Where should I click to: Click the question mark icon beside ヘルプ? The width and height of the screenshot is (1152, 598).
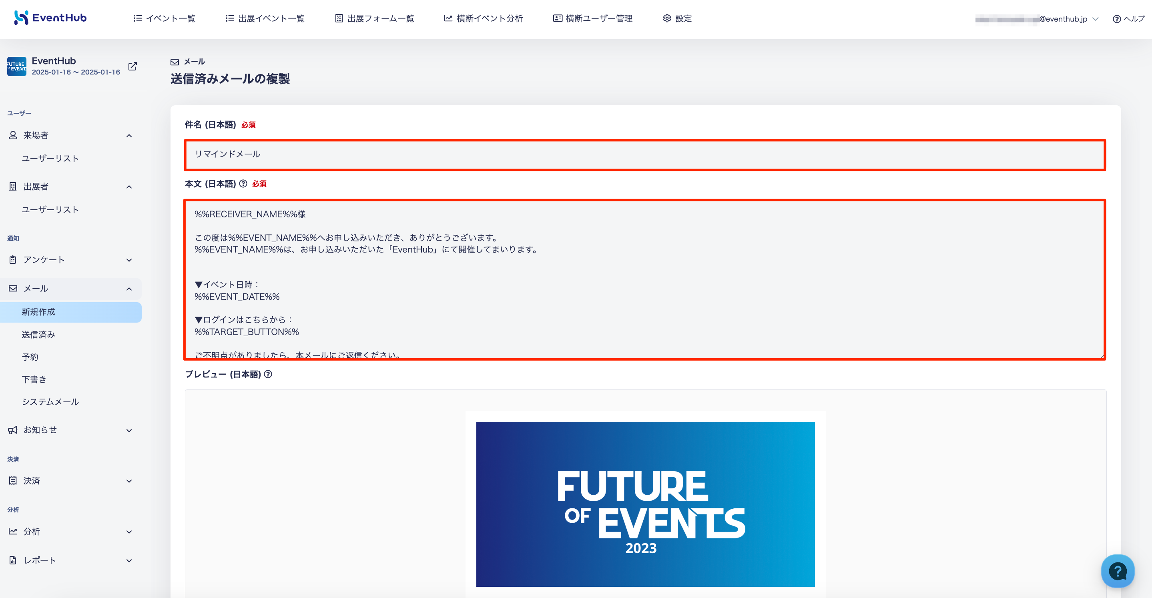pyautogui.click(x=1117, y=19)
